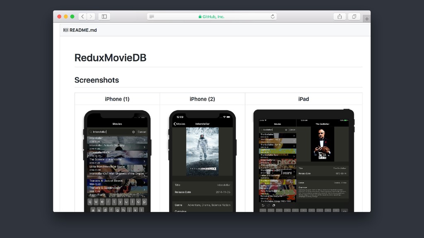Click the README.md book icon

66,30
